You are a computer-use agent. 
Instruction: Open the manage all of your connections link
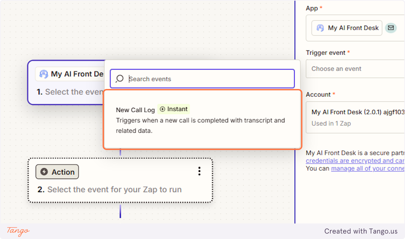pyautogui.click(x=368, y=168)
